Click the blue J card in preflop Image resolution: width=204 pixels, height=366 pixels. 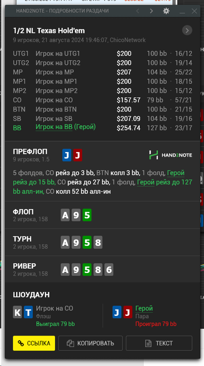point(67,155)
